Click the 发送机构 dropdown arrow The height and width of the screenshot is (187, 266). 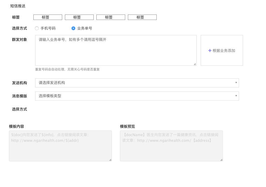[236, 83]
